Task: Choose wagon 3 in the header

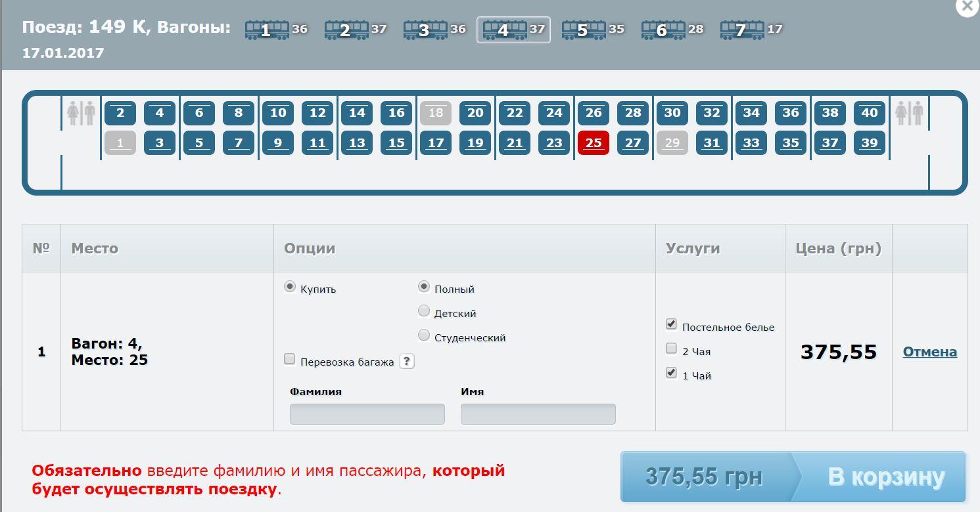Action: (x=425, y=30)
